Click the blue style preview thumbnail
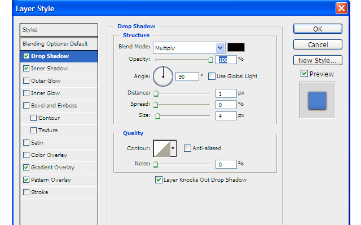361x225 pixels. pyautogui.click(x=317, y=101)
